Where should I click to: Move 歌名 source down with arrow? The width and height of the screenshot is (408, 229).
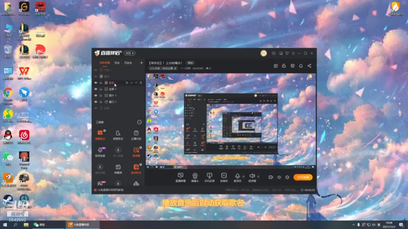[136, 83]
